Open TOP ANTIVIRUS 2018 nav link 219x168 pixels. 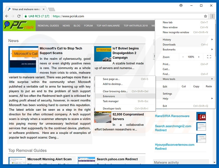[136, 26]
